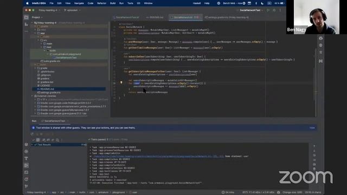Open the episode4 git branch dropdown
The image size is (347, 195).
(72, 10)
